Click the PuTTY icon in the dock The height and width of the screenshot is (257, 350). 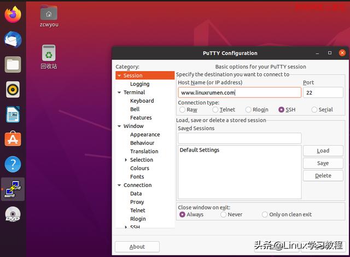[13, 189]
